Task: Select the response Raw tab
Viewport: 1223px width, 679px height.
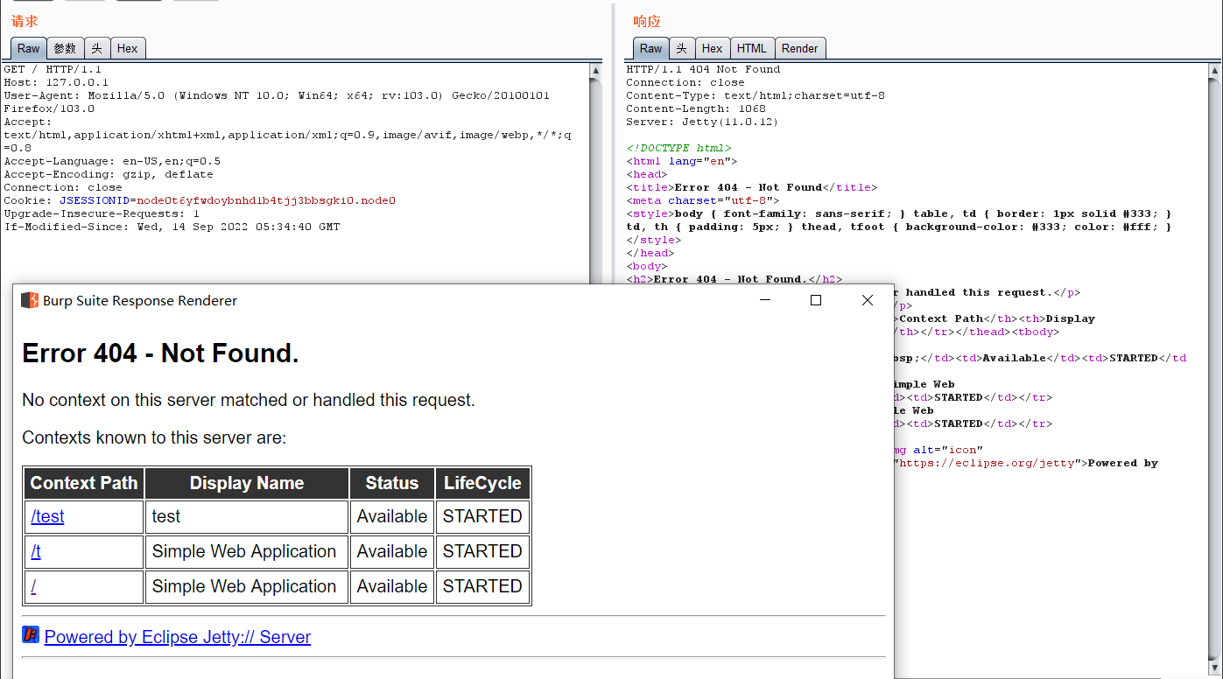Action: [650, 48]
